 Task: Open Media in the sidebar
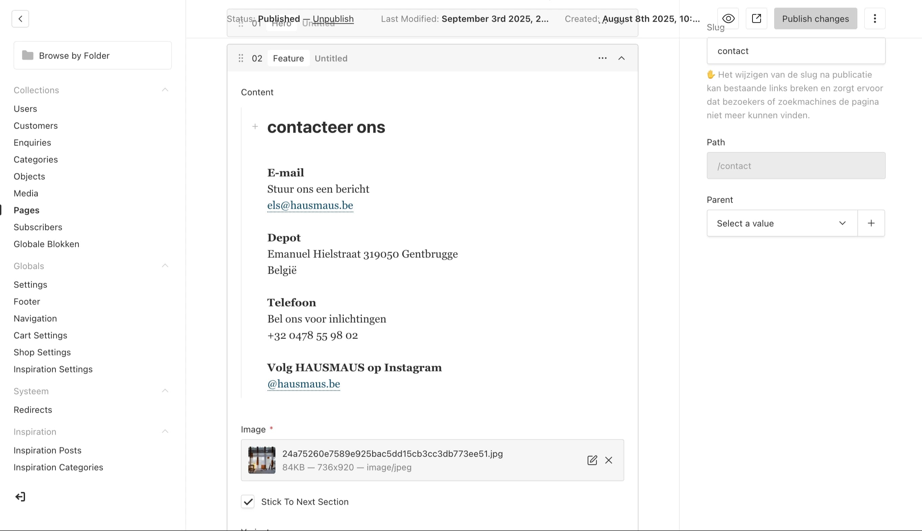(x=26, y=193)
